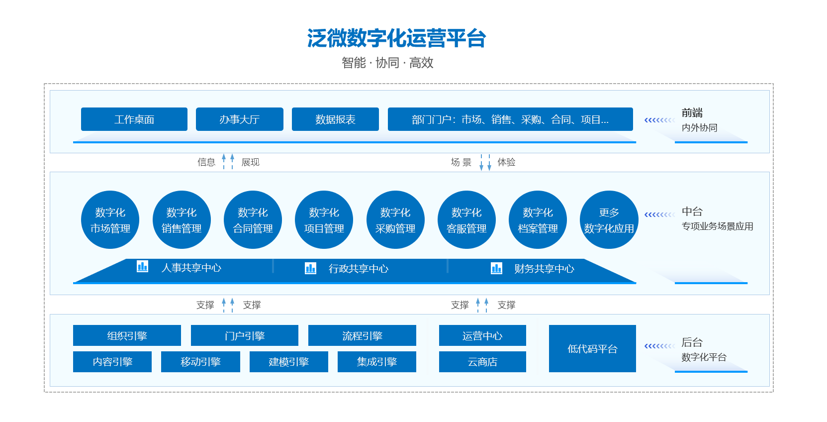Click the 体验 label

pyautogui.click(x=506, y=162)
